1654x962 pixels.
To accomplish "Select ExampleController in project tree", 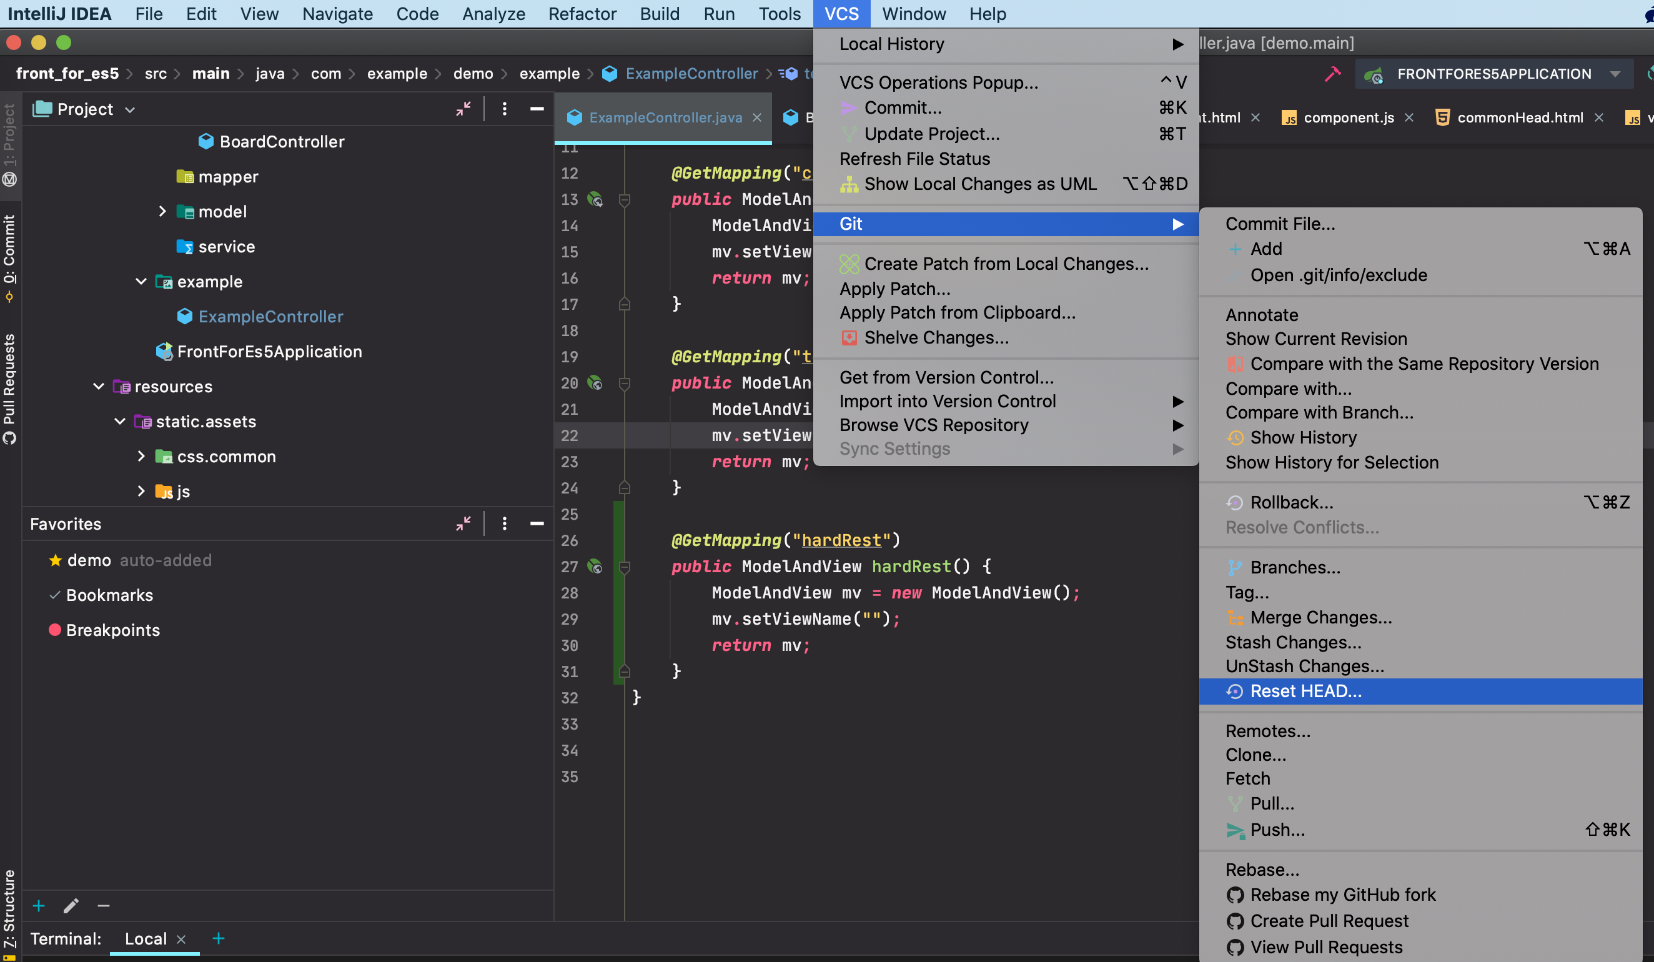I will tap(270, 316).
